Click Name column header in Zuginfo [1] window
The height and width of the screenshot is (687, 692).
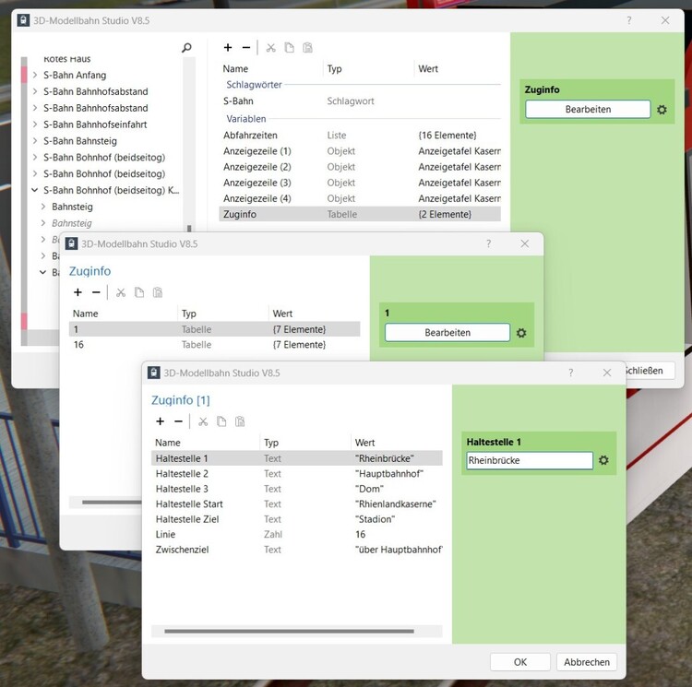pos(168,443)
